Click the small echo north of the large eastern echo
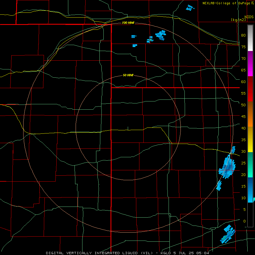 pyautogui.click(x=233, y=150)
